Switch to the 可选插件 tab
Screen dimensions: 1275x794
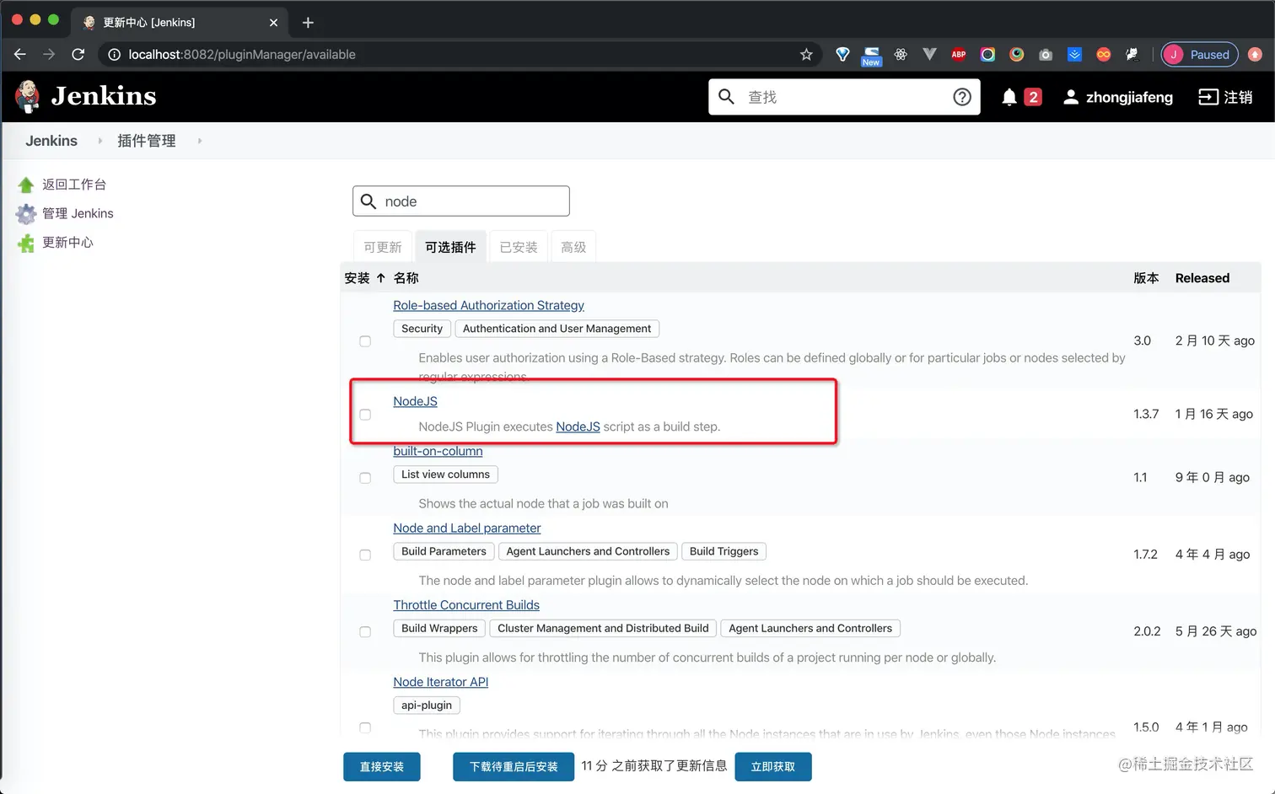coord(450,247)
